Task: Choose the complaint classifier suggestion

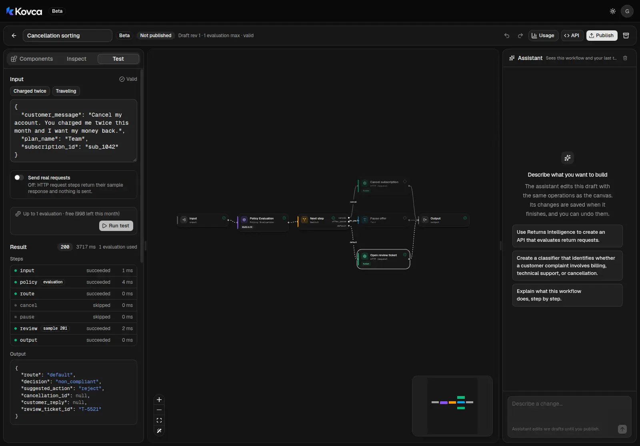Action: [567, 266]
